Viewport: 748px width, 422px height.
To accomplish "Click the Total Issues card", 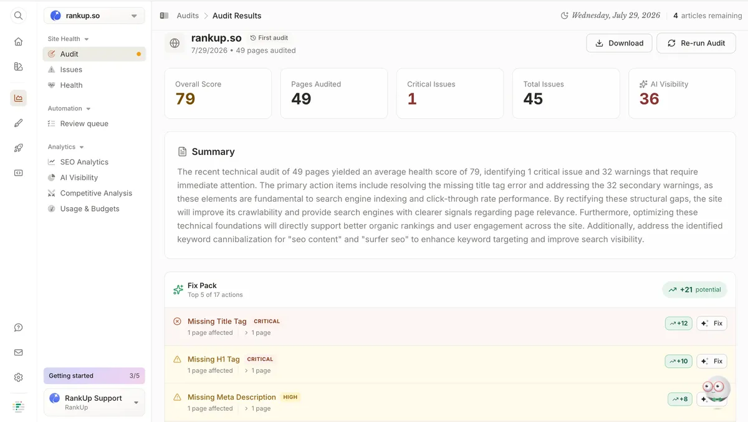I will click(x=566, y=93).
